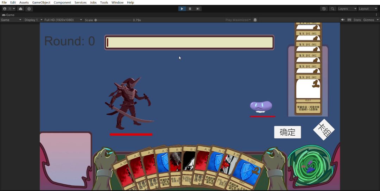This screenshot has width=380, height=191.
Task: Click the 确定 confirm button
Action: (x=287, y=132)
